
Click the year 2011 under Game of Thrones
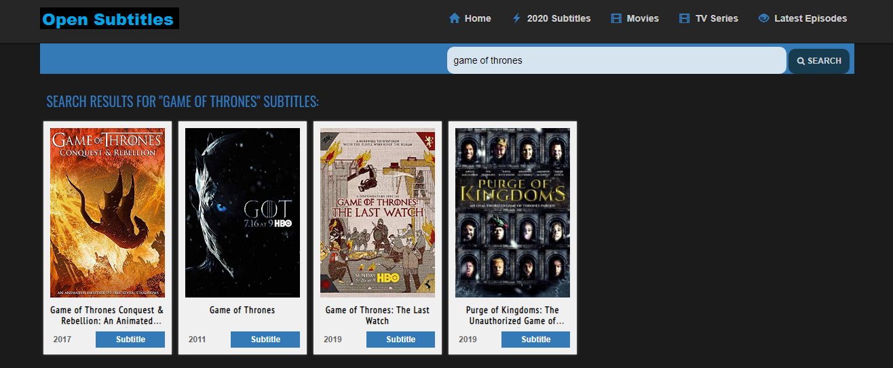coord(197,340)
